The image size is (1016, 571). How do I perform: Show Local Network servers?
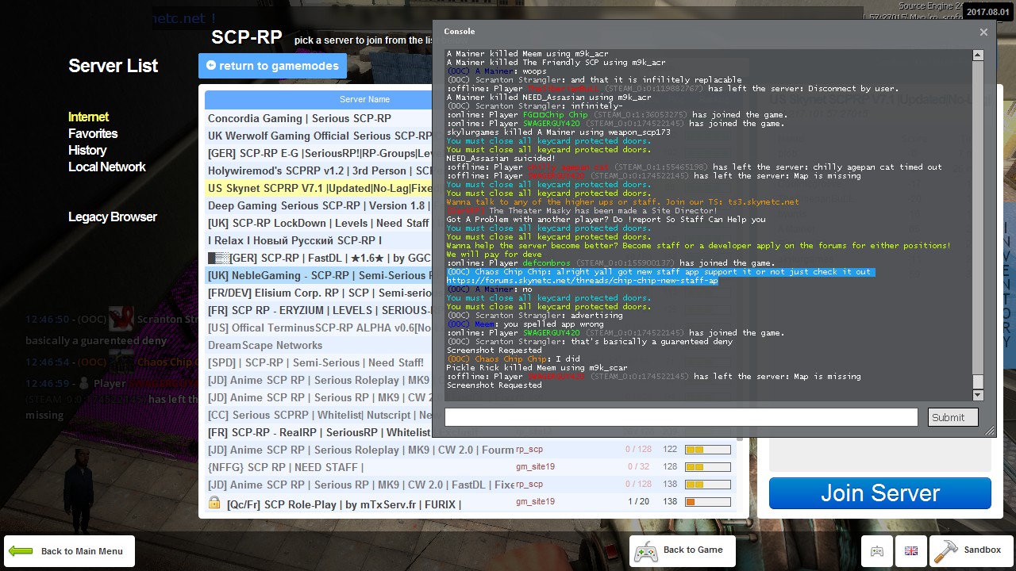click(107, 167)
